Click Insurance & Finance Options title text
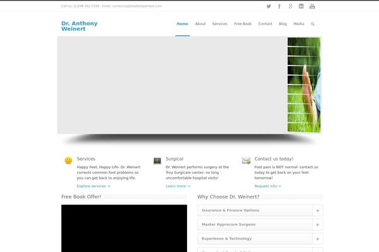The image size is (379, 252). (x=231, y=210)
